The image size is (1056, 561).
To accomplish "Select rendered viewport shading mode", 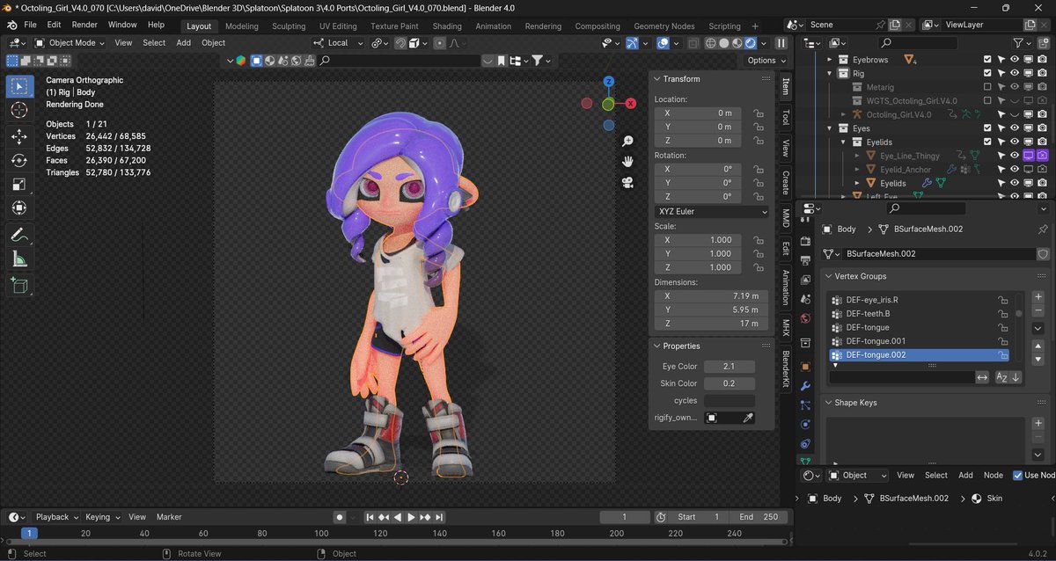I will coord(751,42).
